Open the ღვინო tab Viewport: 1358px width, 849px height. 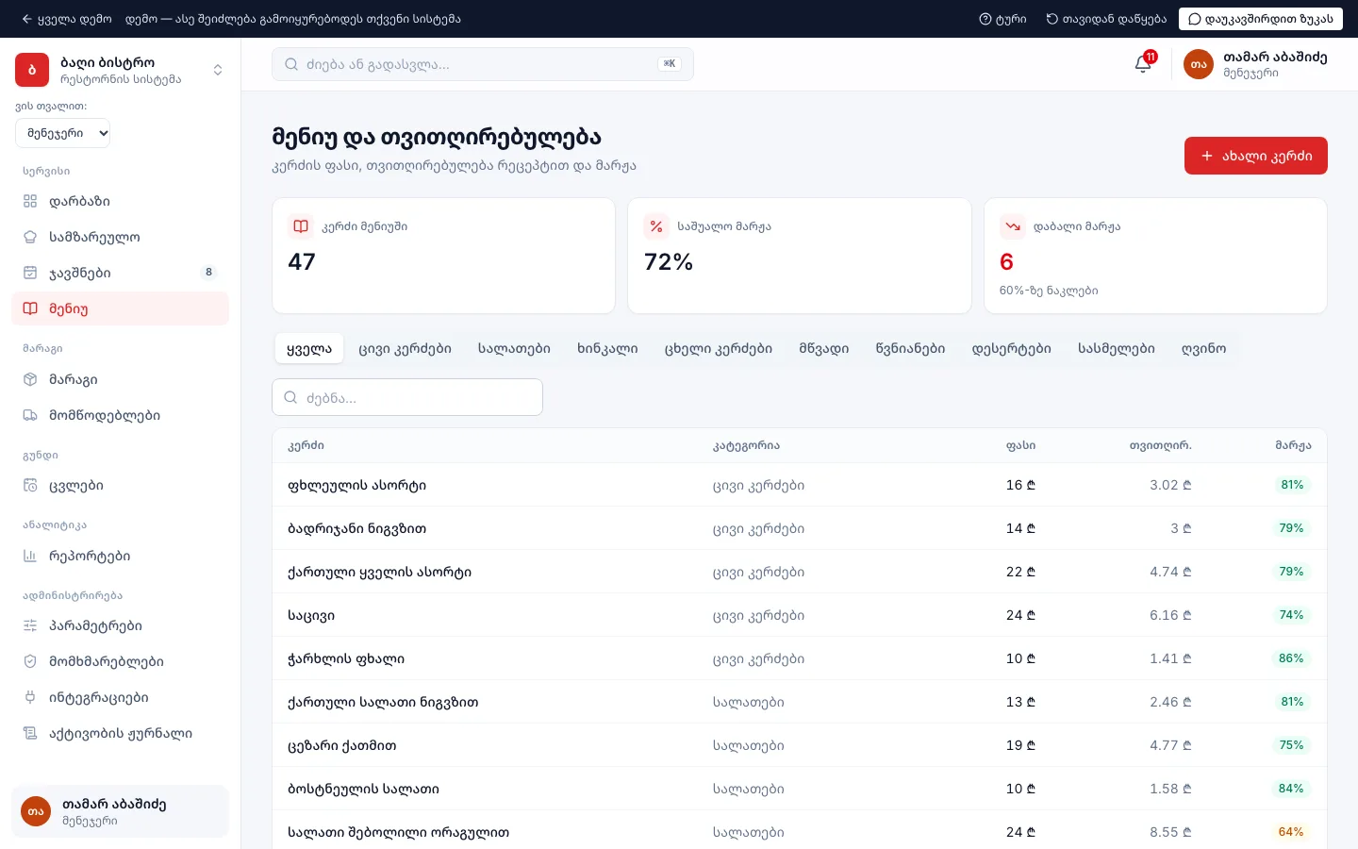click(x=1203, y=348)
